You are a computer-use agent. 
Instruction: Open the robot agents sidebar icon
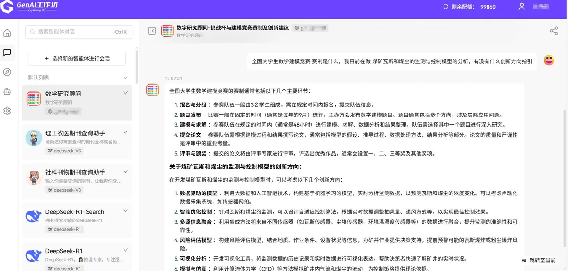click(7, 91)
